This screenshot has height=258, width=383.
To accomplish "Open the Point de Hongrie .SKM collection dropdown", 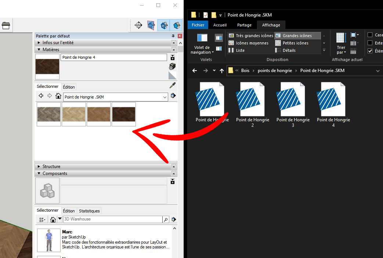I will (165, 97).
